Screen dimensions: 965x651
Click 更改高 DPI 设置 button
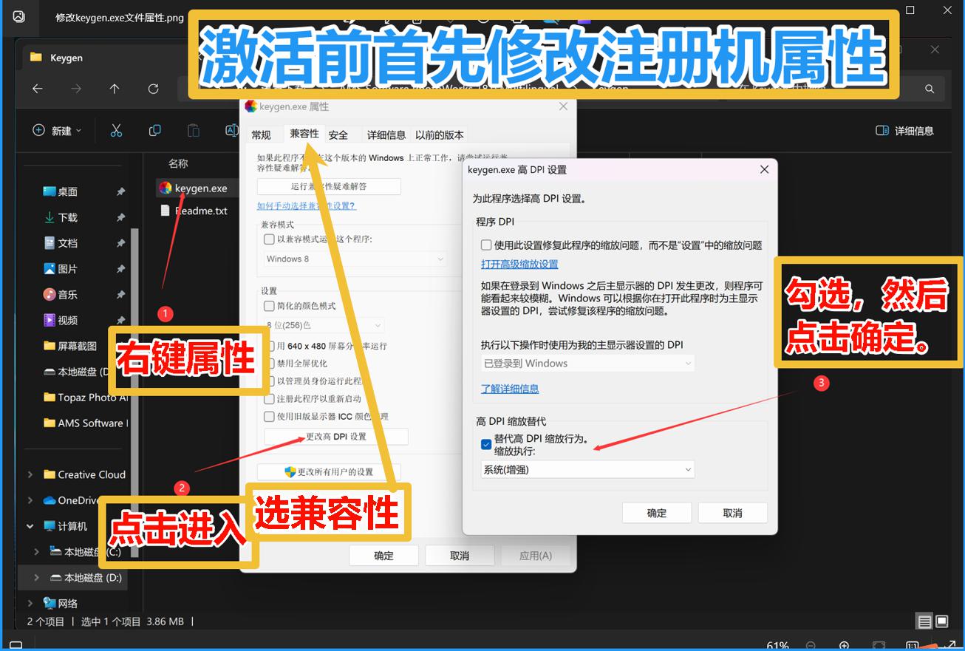tap(336, 437)
